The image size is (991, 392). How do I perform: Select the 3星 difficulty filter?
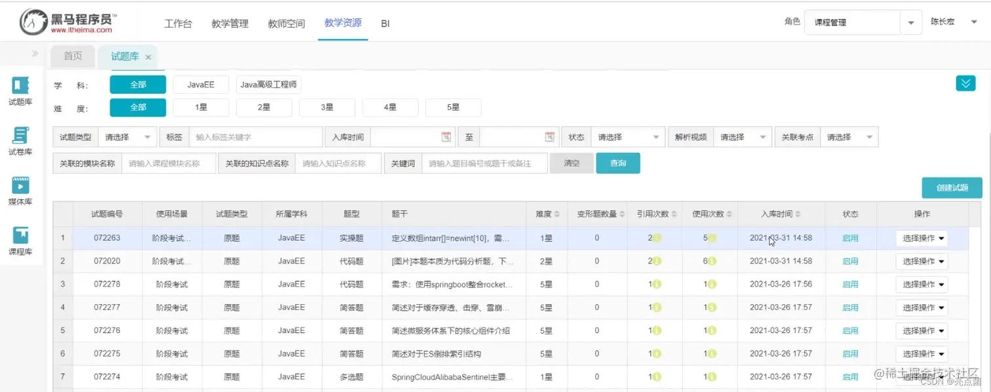pyautogui.click(x=327, y=108)
